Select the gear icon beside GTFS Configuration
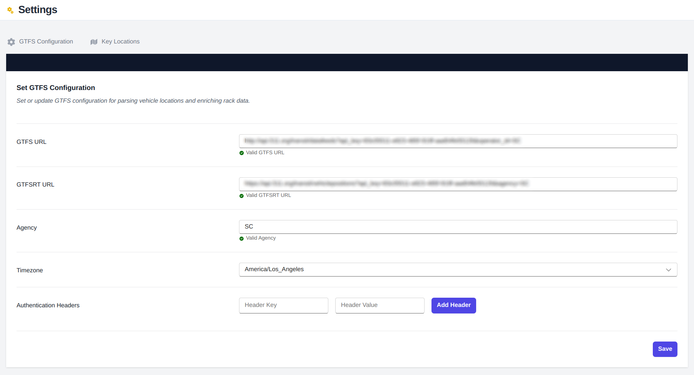The width and height of the screenshot is (694, 375). pos(11,42)
